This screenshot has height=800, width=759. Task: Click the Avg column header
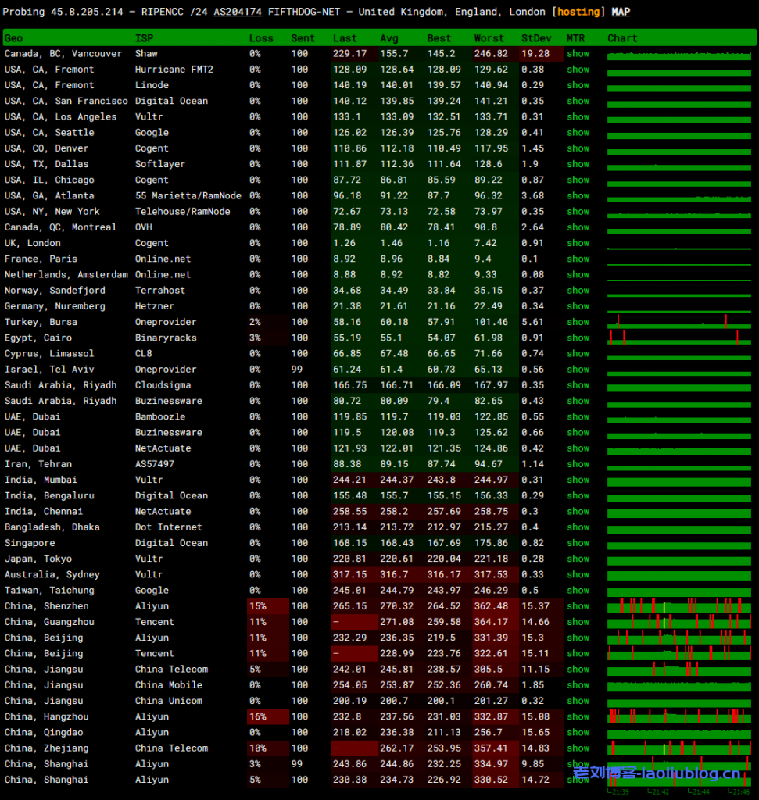coord(388,38)
